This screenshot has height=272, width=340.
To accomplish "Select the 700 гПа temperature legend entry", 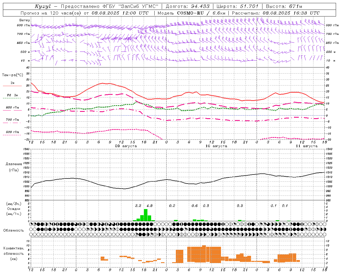I will tap(12, 120).
